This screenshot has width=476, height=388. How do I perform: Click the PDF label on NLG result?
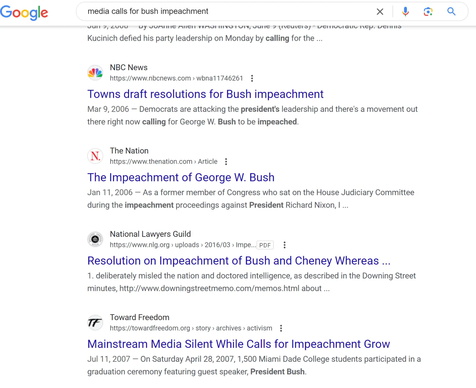[265, 245]
